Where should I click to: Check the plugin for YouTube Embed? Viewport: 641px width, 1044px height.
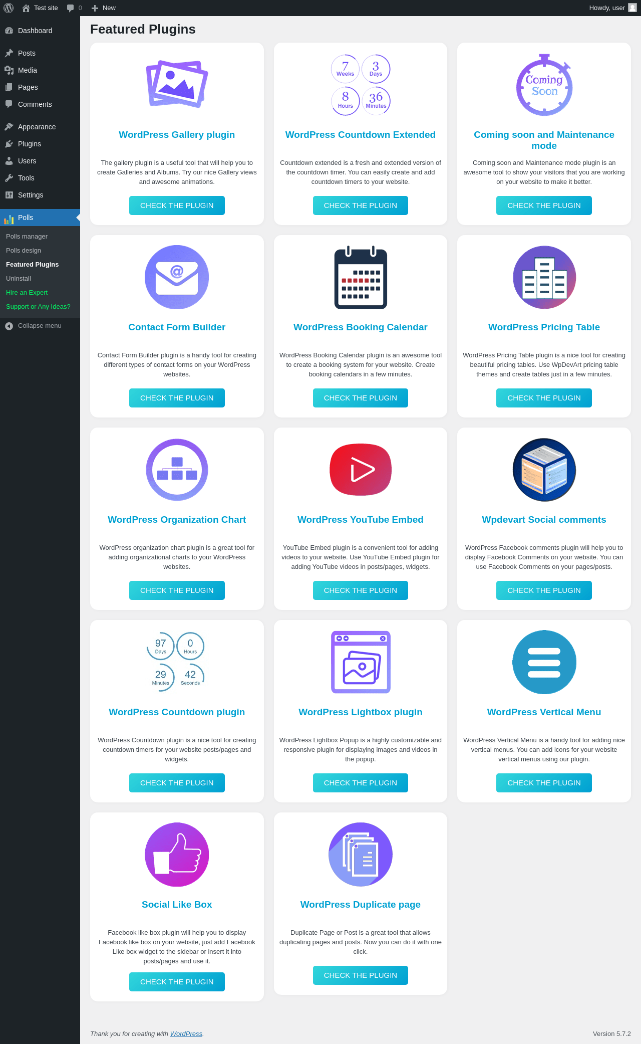click(361, 590)
